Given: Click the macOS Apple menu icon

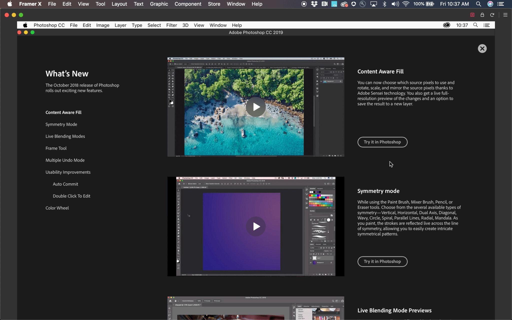Looking at the screenshot, I should coord(10,4).
